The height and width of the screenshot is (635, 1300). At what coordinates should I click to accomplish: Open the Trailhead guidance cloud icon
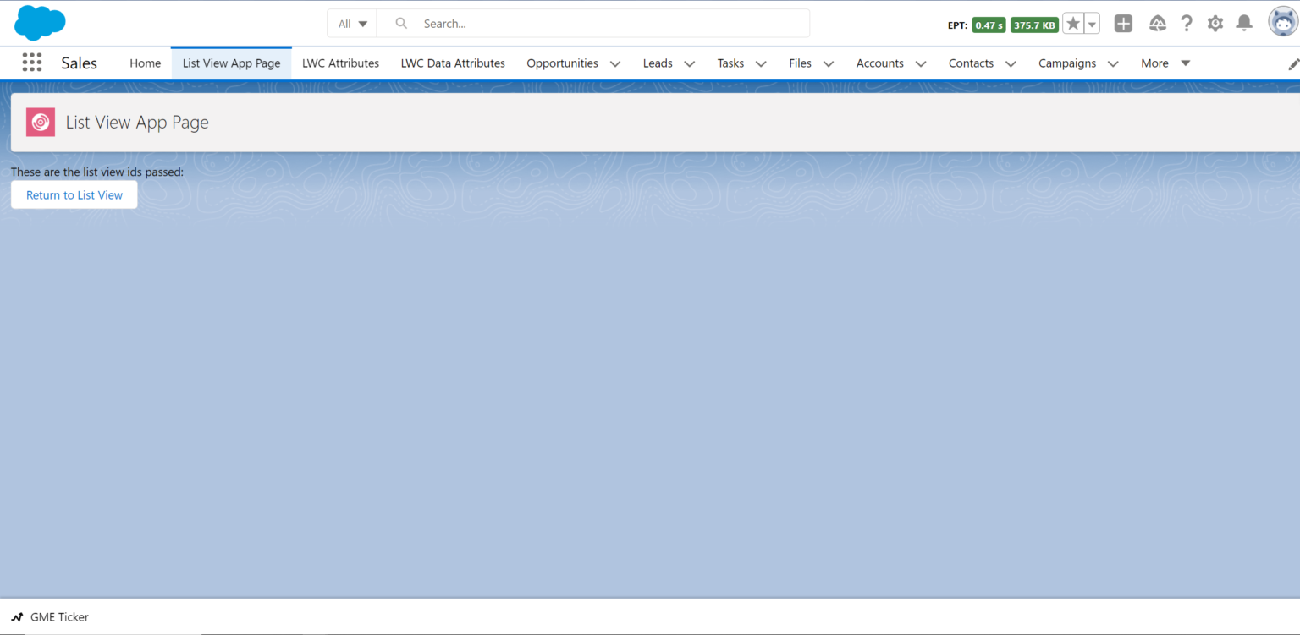[1157, 23]
